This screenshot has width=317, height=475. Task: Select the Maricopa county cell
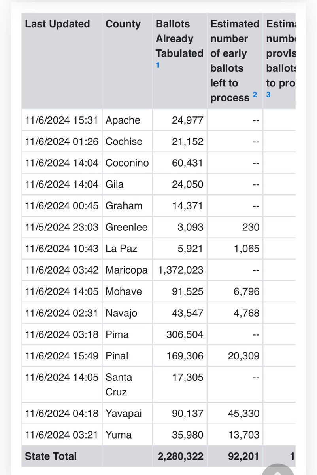point(126,270)
